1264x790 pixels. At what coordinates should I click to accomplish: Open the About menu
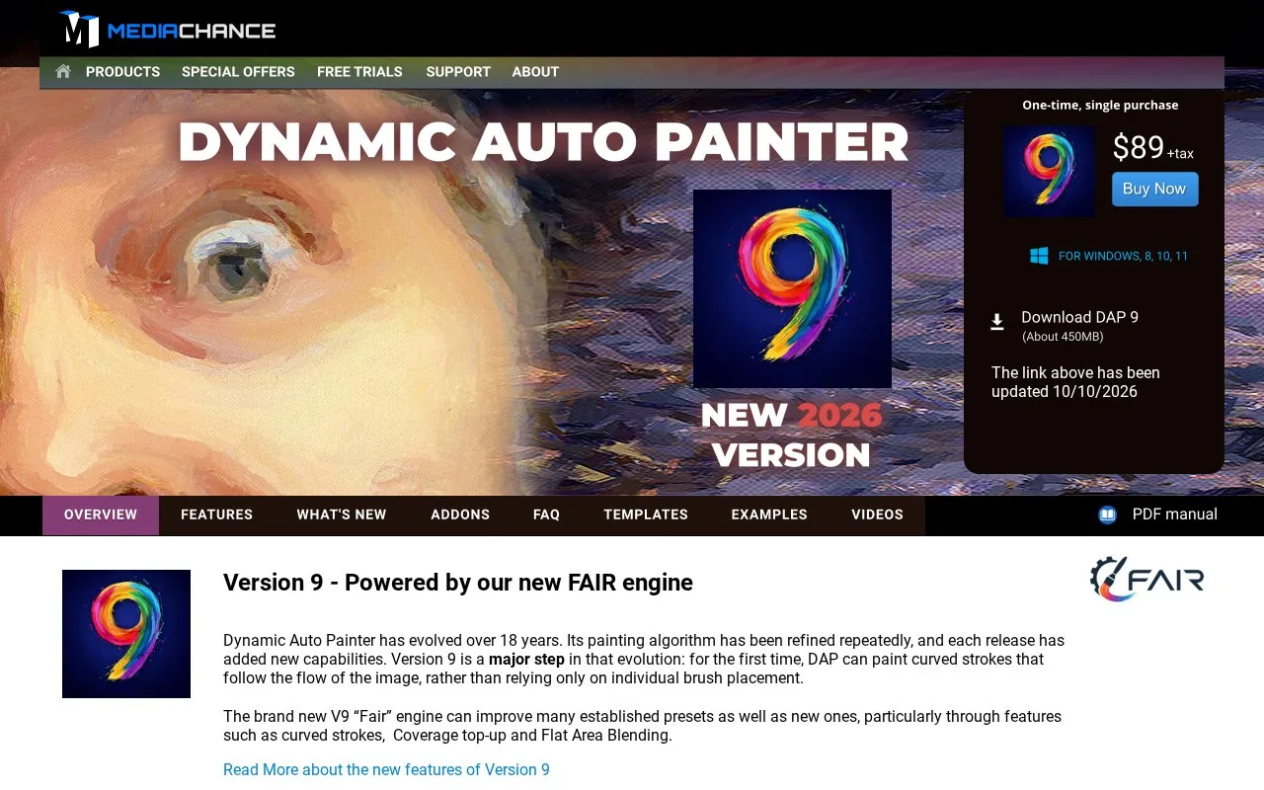coord(535,72)
